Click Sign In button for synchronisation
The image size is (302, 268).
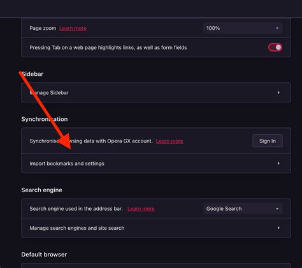(268, 141)
